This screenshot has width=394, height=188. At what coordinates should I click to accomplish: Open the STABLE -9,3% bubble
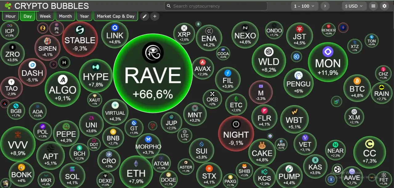point(80,39)
